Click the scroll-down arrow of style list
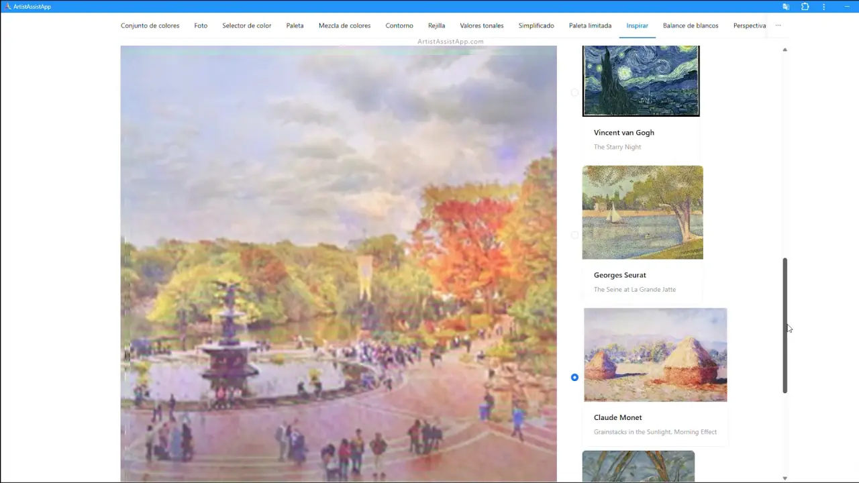 pyautogui.click(x=785, y=478)
